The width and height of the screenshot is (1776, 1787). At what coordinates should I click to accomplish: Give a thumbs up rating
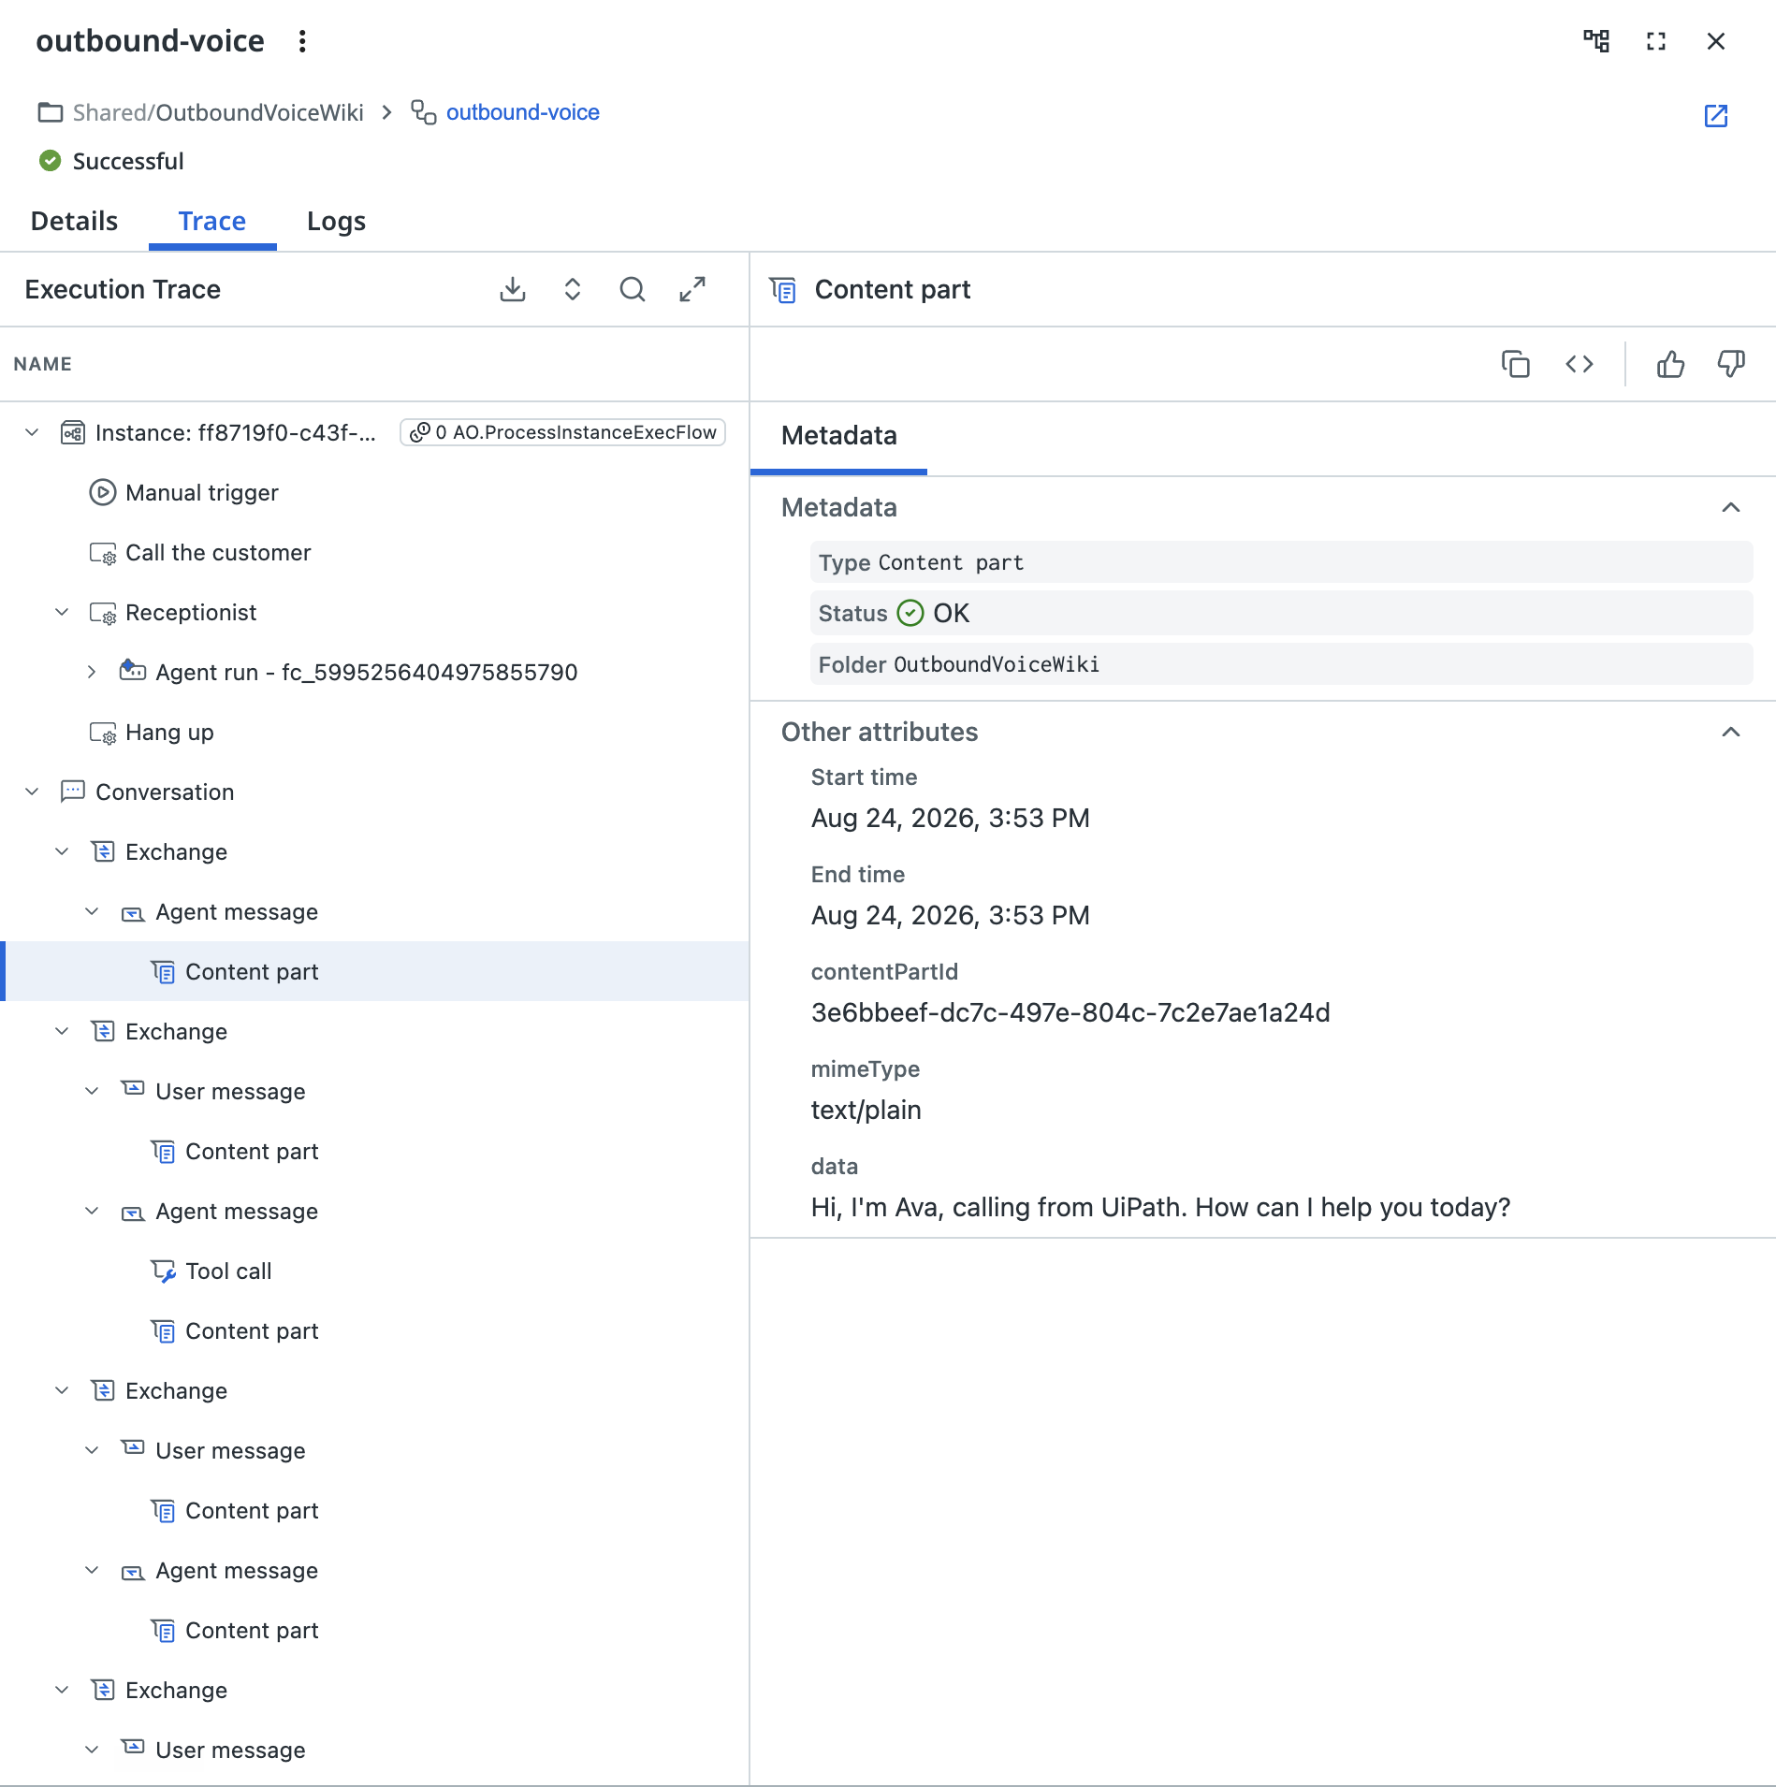(x=1671, y=364)
